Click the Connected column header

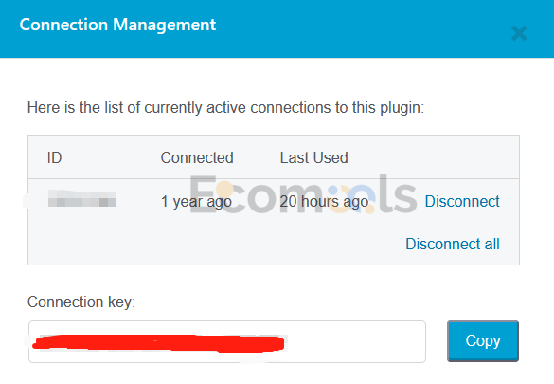click(197, 157)
